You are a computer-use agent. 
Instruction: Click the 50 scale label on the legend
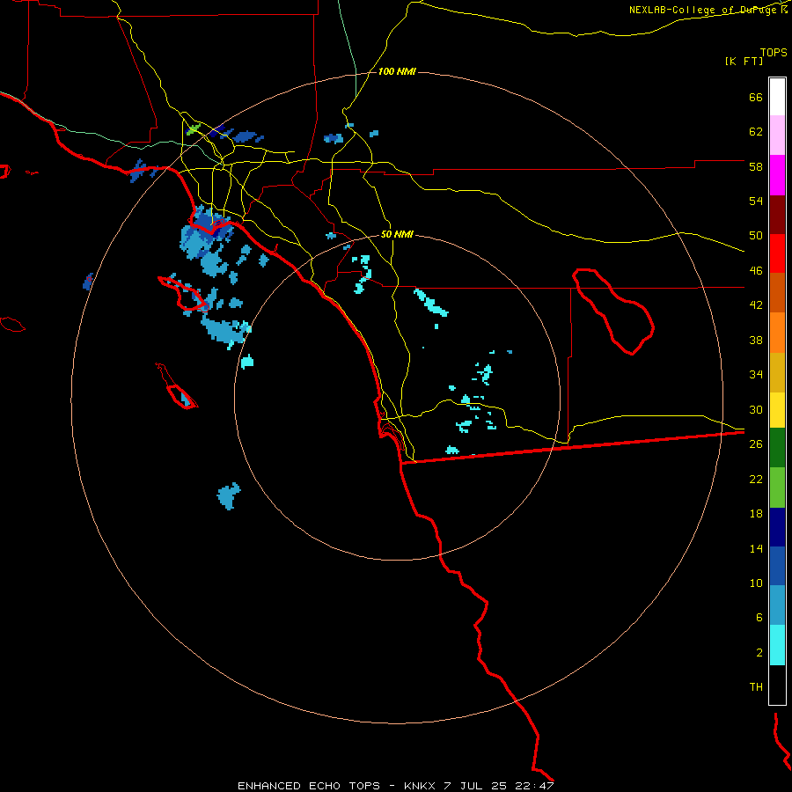tap(756, 236)
